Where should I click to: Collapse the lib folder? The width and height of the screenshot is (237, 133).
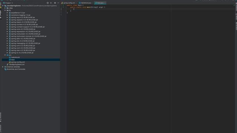coord(5,10)
